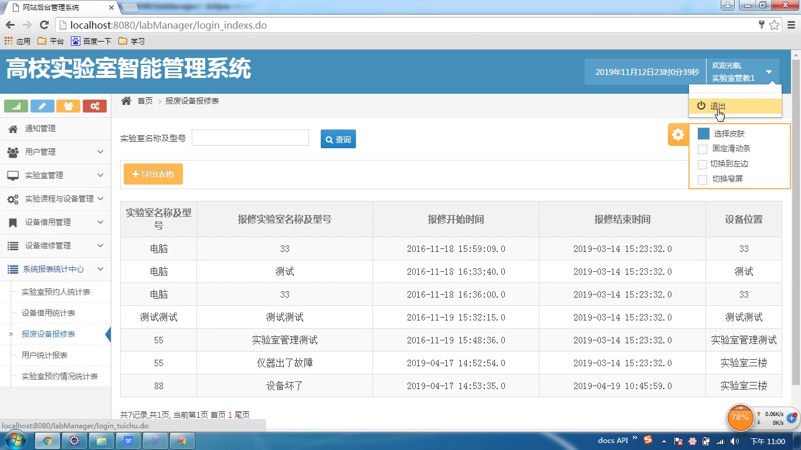This screenshot has height=450, width=801.
Task: Click the list icon beside 系统报表统计中心
Action: [x=13, y=269]
